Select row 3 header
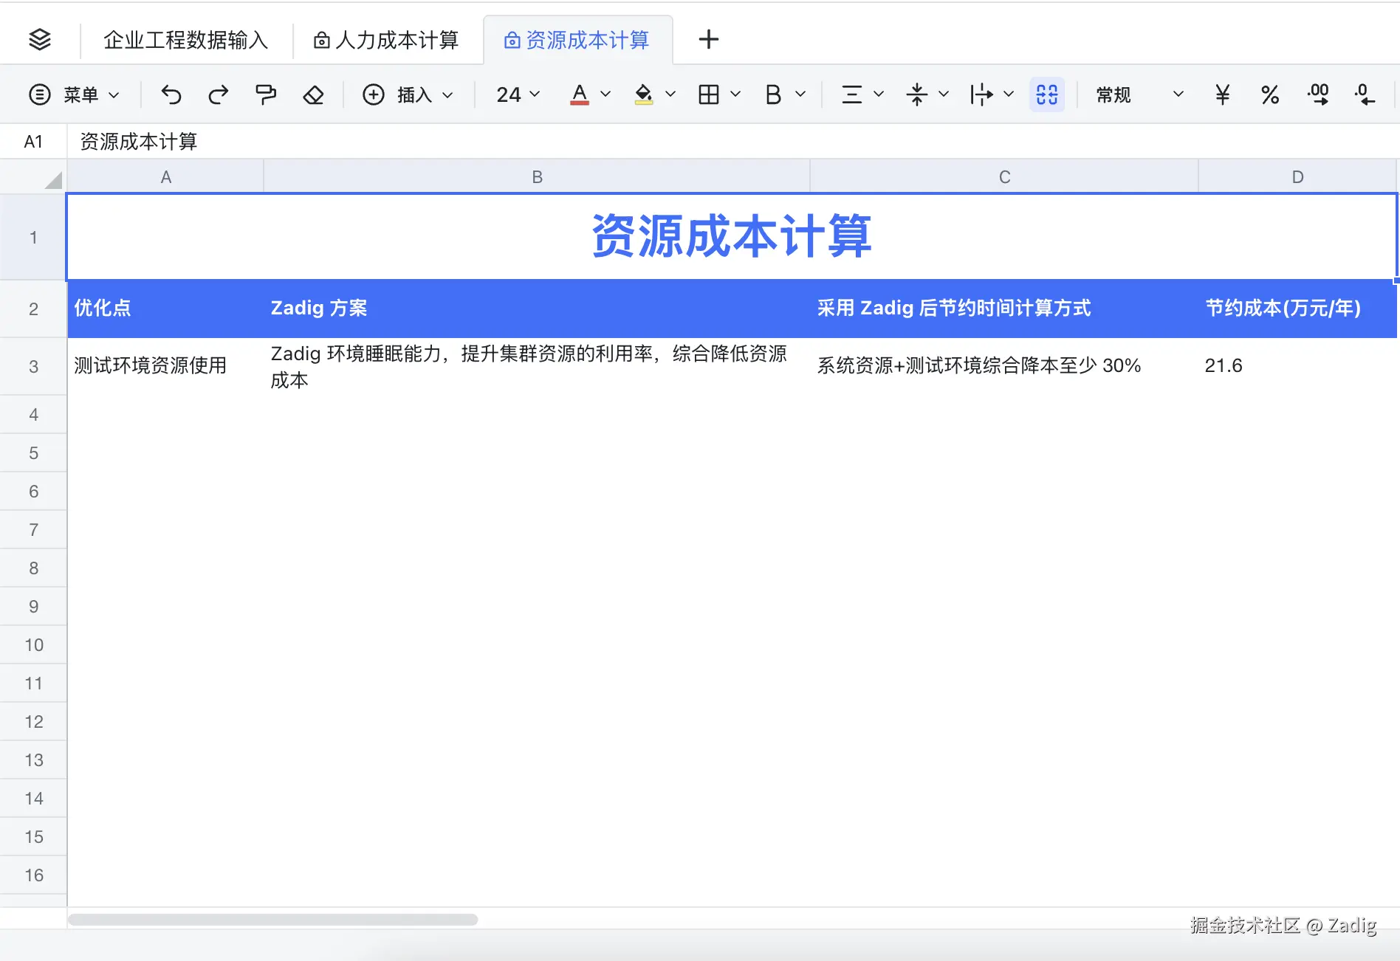The width and height of the screenshot is (1400, 961). 33,367
